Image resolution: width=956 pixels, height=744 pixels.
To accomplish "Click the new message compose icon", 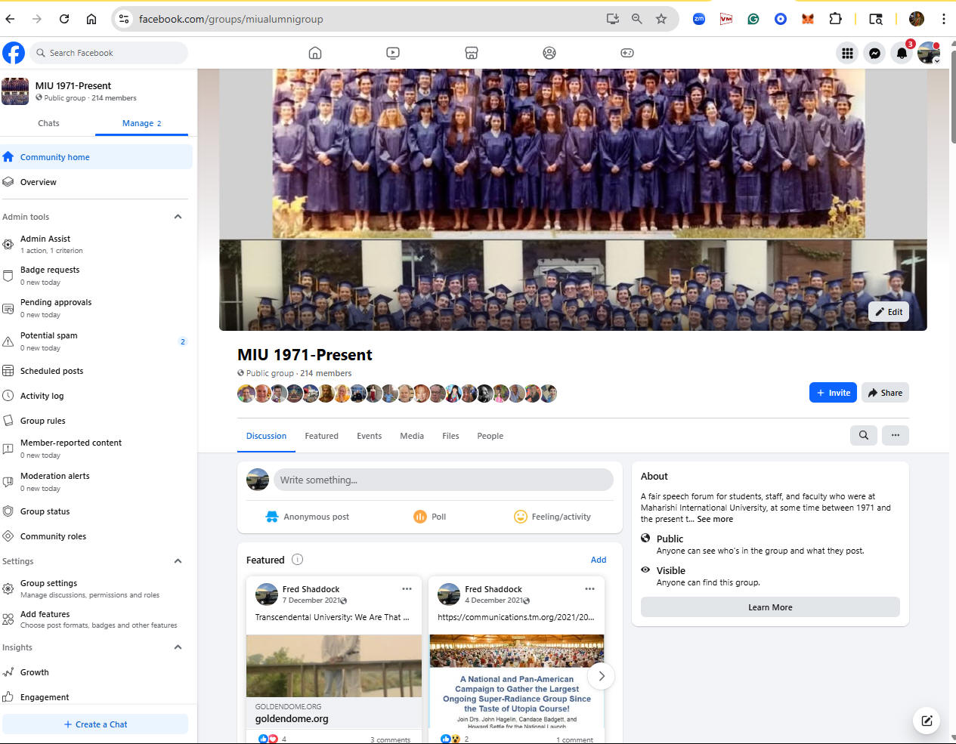I will [927, 721].
